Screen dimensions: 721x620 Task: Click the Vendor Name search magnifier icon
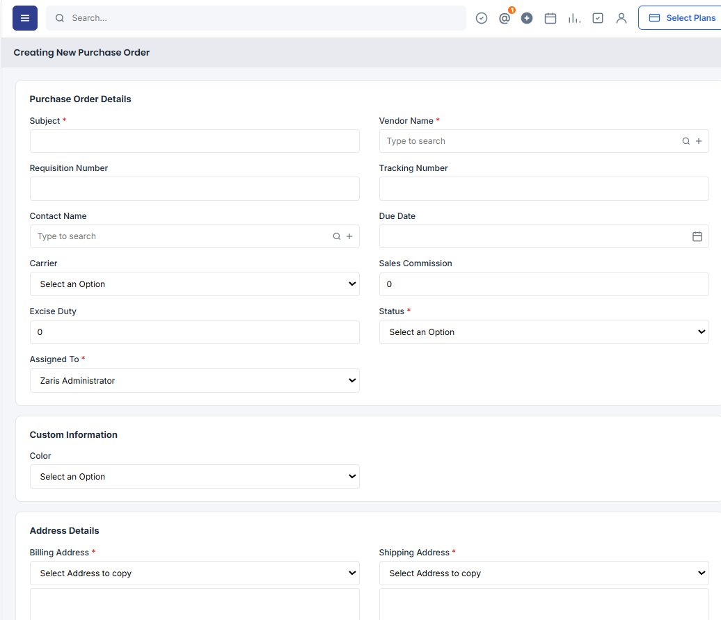tap(686, 141)
